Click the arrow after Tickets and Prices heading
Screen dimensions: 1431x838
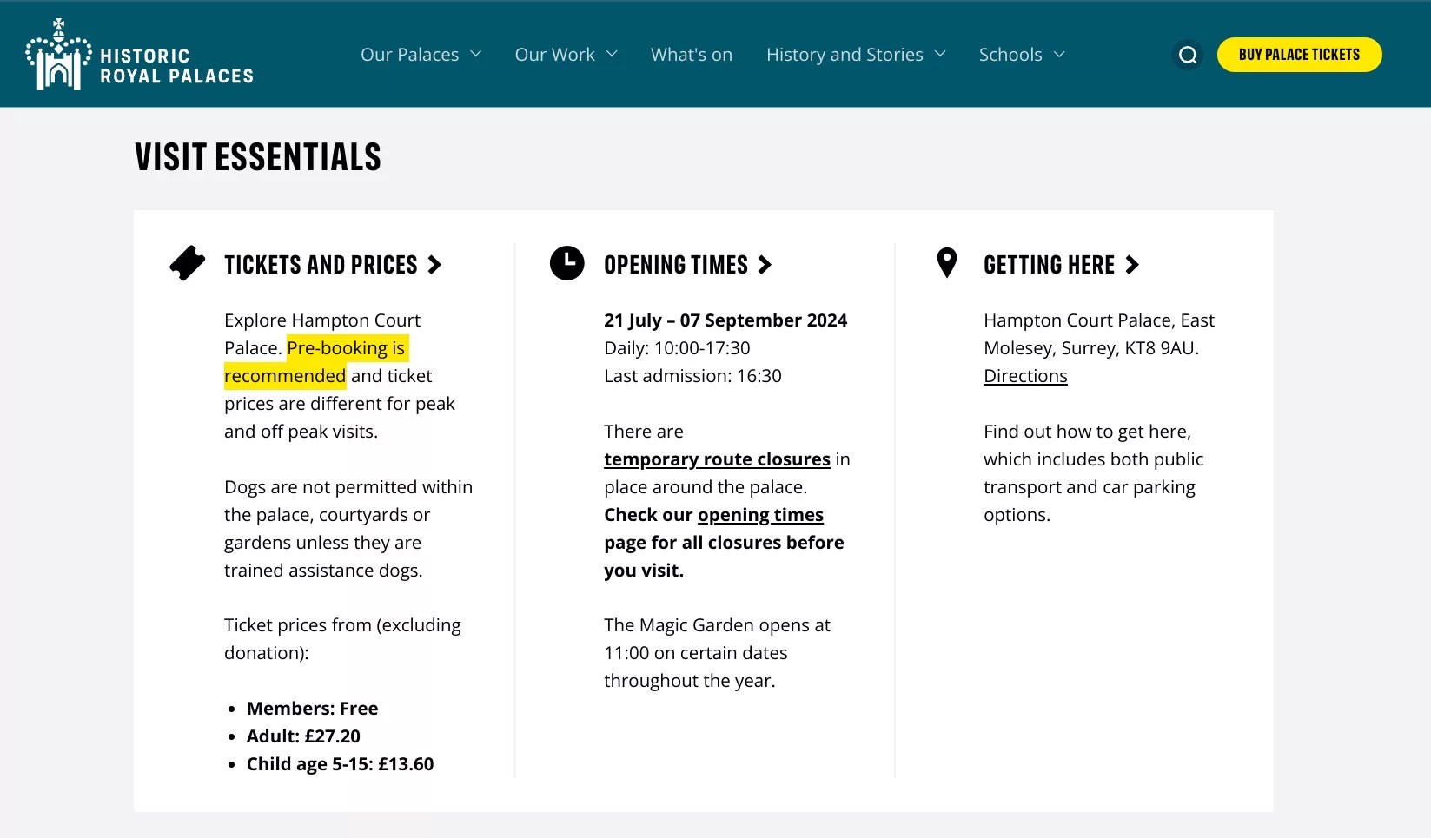click(x=434, y=265)
